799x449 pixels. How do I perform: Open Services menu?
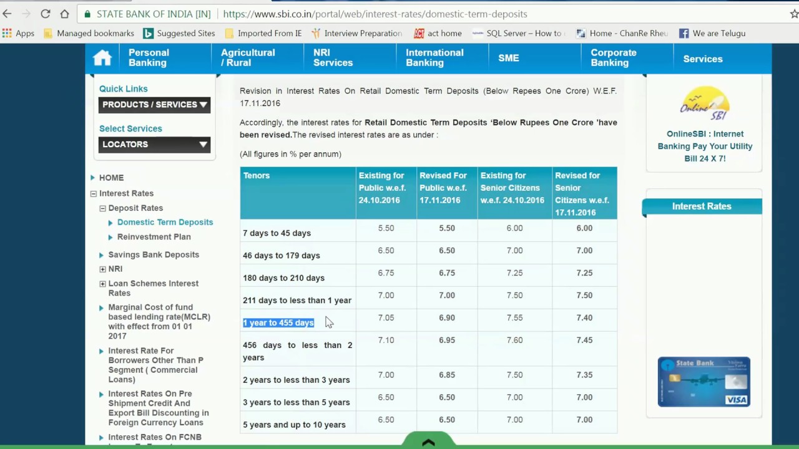pos(703,59)
